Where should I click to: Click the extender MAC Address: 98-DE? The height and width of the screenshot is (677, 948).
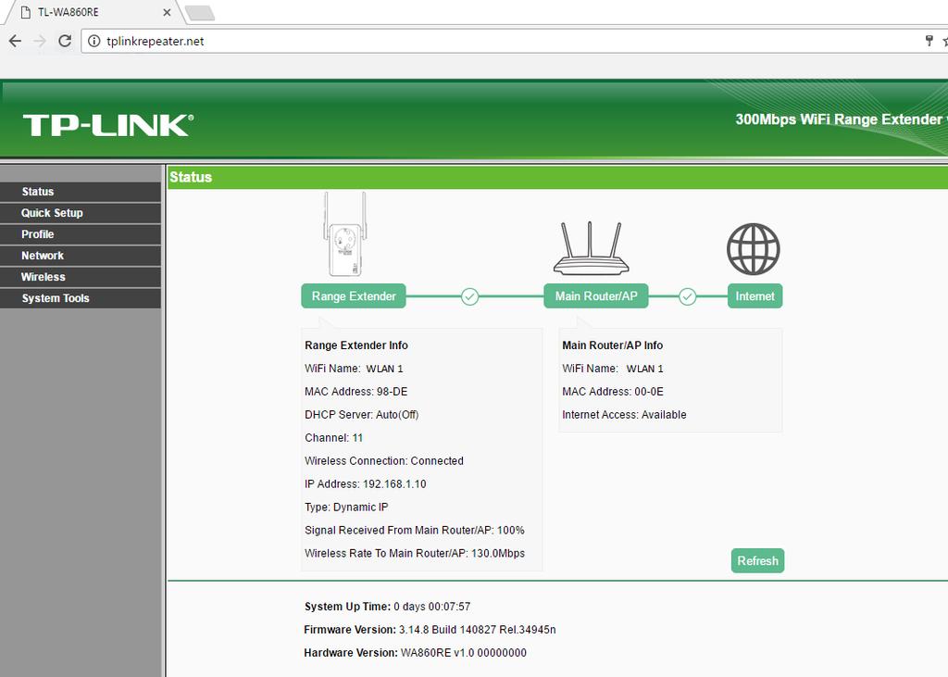coord(356,392)
